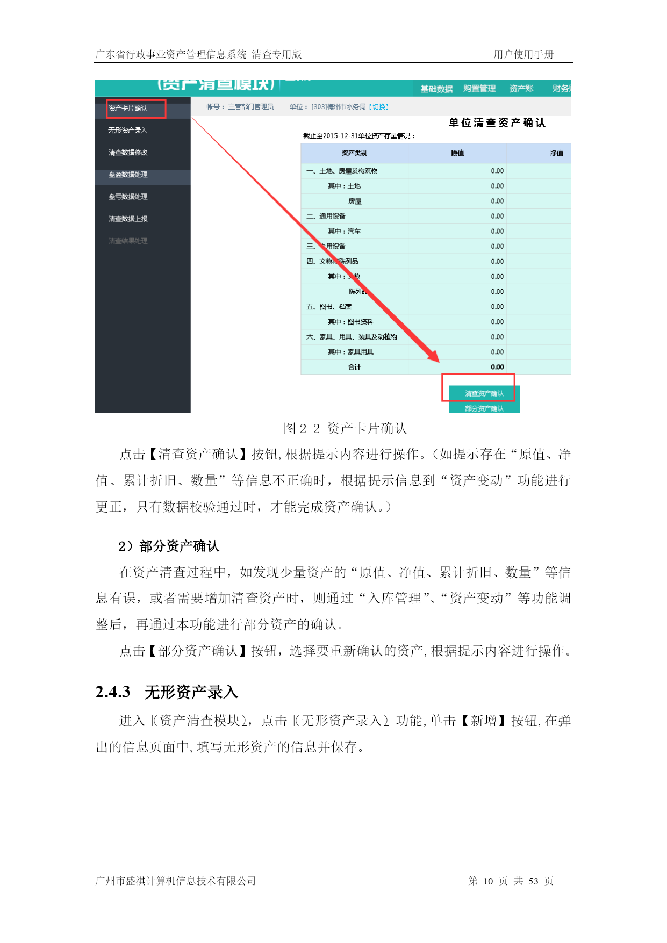Click the 用户使用手册 page header text
Image resolution: width=667 pixels, height=943 pixels.
click(x=523, y=54)
